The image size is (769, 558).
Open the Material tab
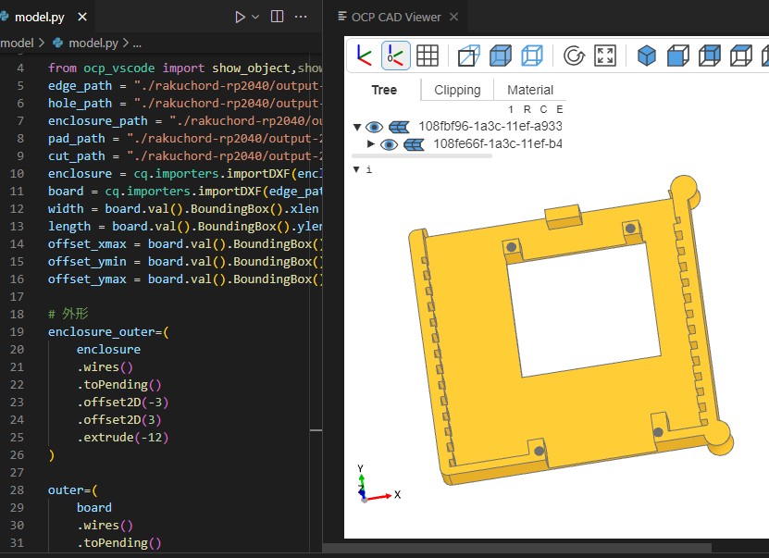coord(530,90)
